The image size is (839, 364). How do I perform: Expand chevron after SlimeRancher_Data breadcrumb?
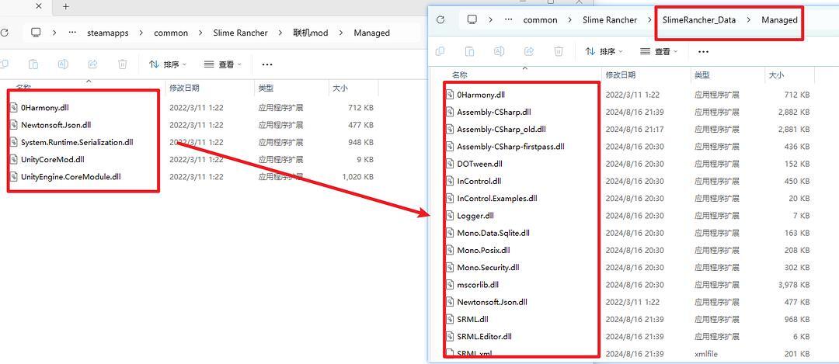[749, 19]
